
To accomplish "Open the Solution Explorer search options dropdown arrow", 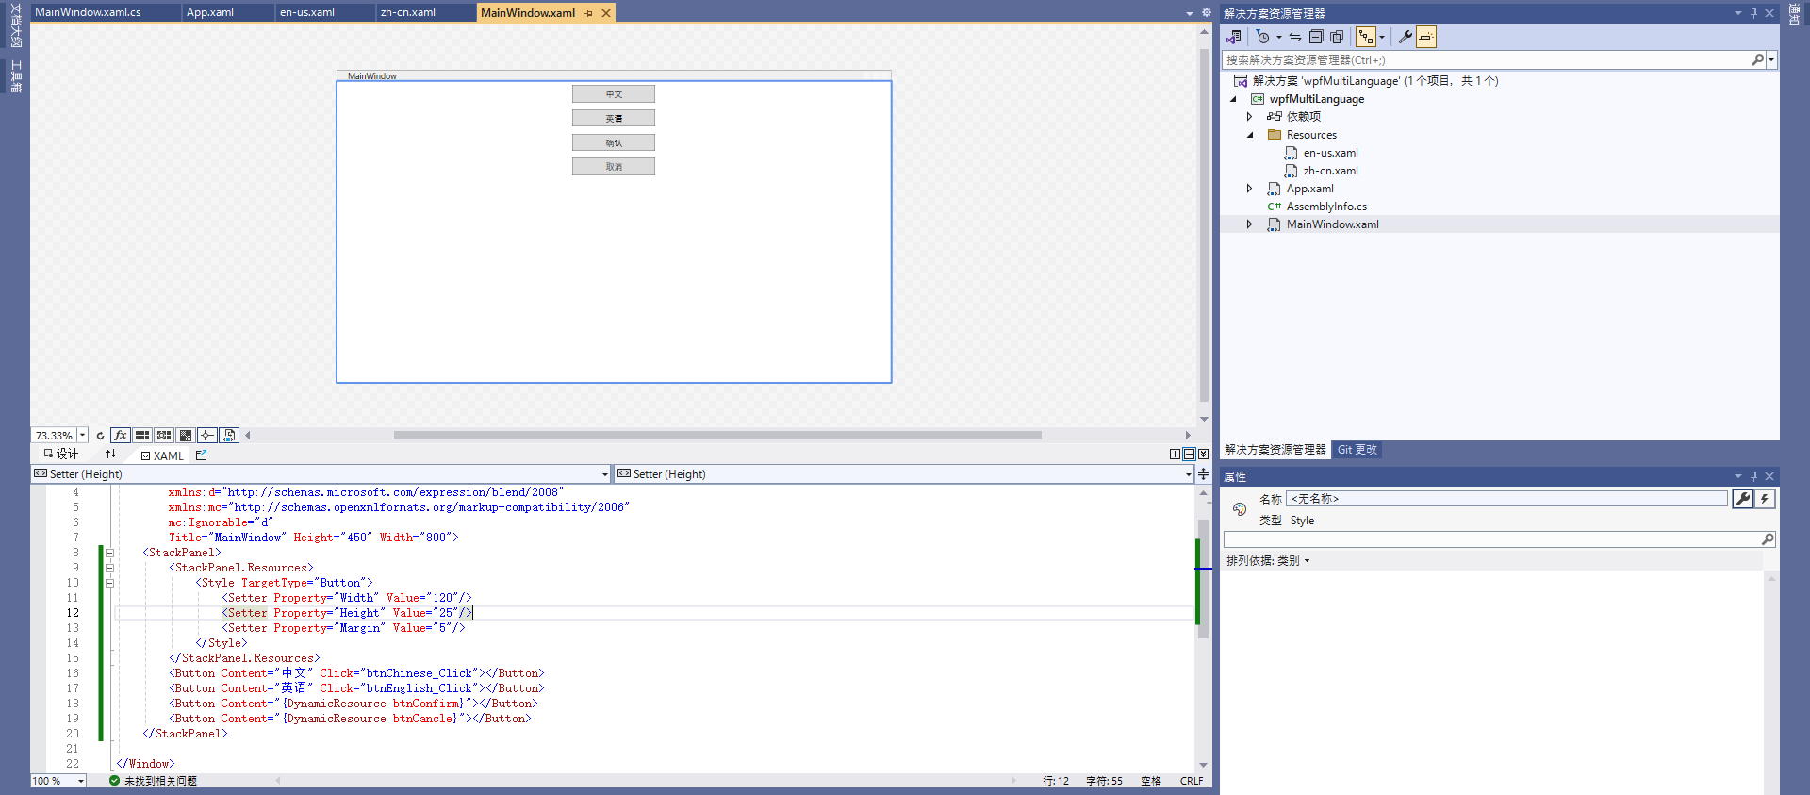I will [x=1772, y=59].
